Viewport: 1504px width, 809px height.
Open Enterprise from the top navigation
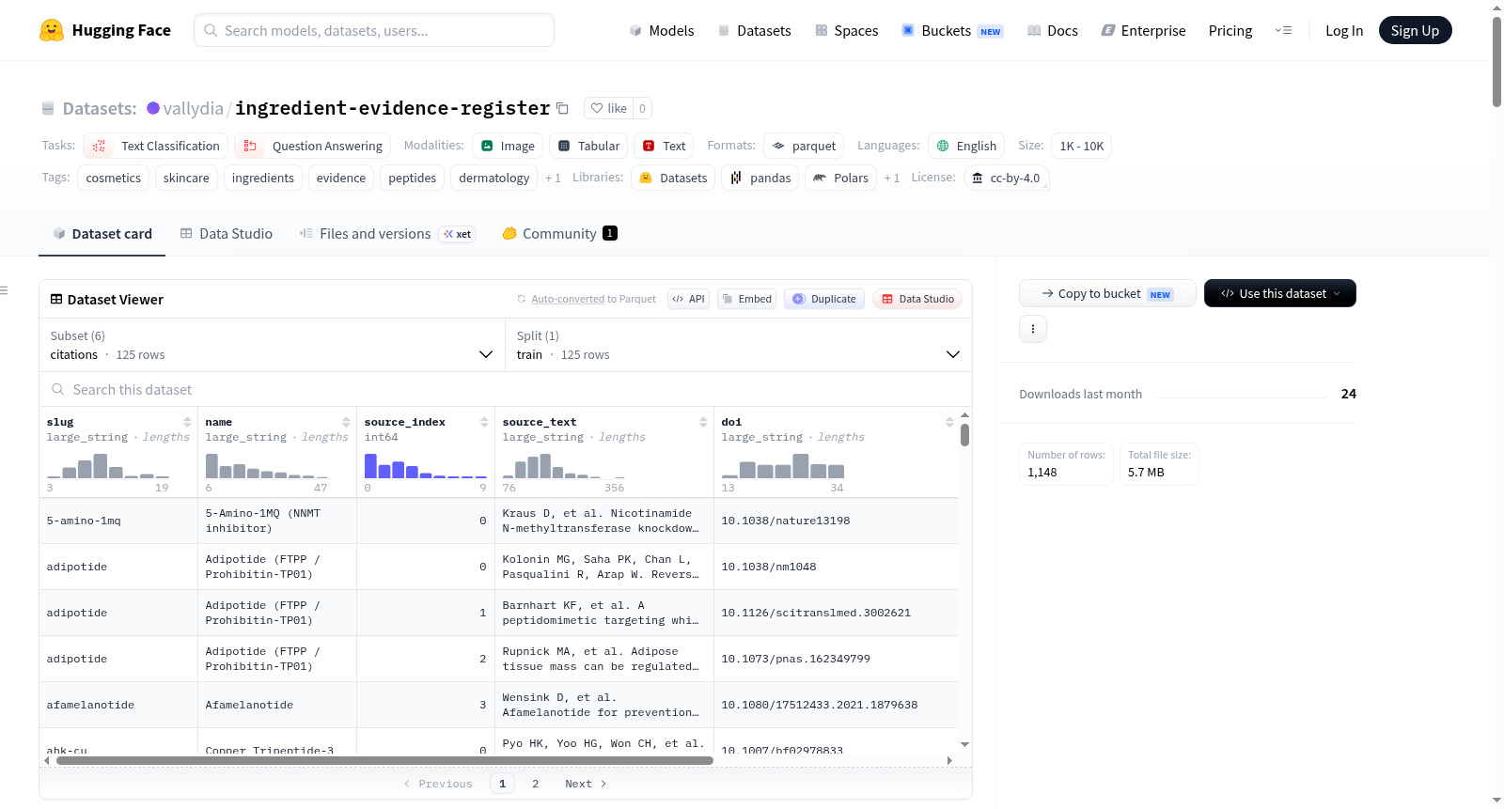[x=1143, y=30]
